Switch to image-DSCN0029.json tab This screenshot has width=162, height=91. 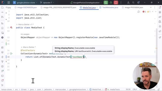(26, 7)
